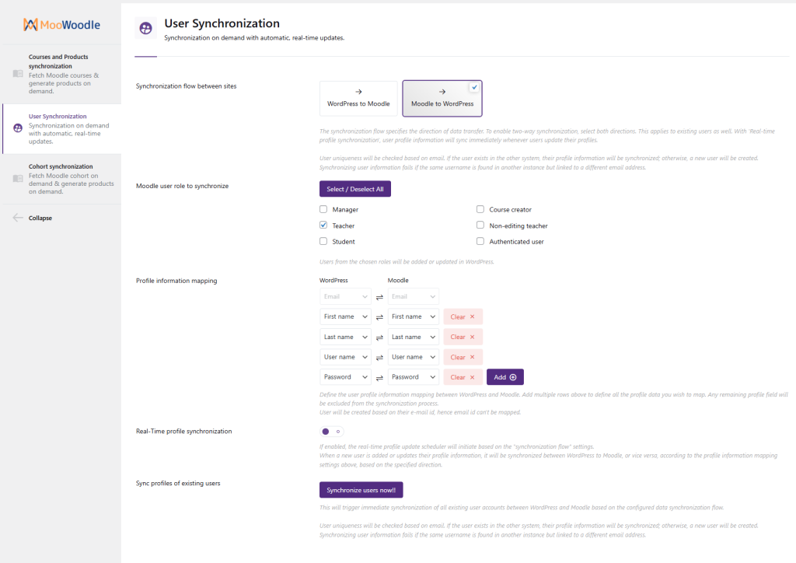
Task: Select the WordPress to Moodle flow option
Action: pyautogui.click(x=358, y=99)
